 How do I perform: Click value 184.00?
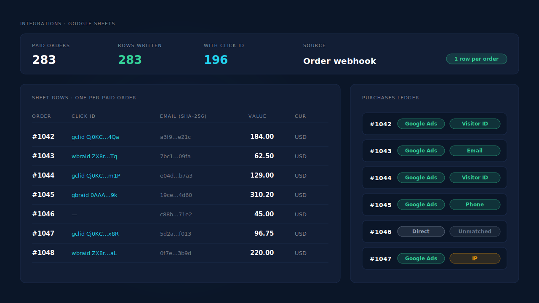[262, 137]
